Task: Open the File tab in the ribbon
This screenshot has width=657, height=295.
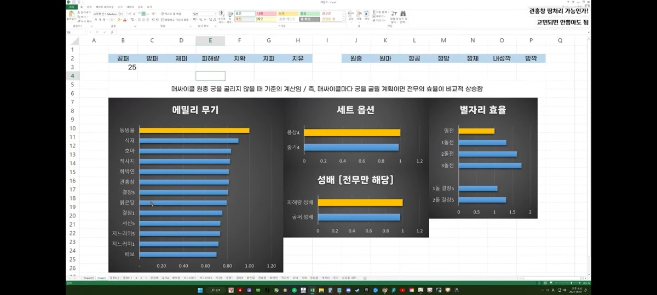Action: (x=71, y=7)
